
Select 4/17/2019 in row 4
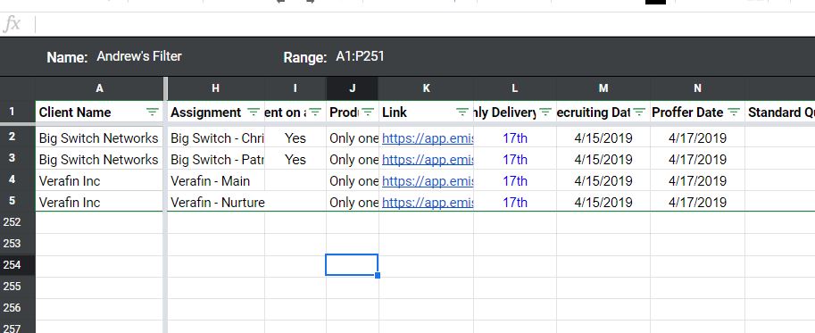tap(697, 181)
